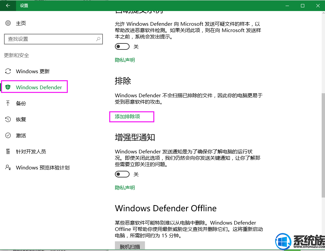Image resolution: width=325 pixels, height=251 pixels.
Task: Click 添加排除项 link
Action: [x=128, y=117]
